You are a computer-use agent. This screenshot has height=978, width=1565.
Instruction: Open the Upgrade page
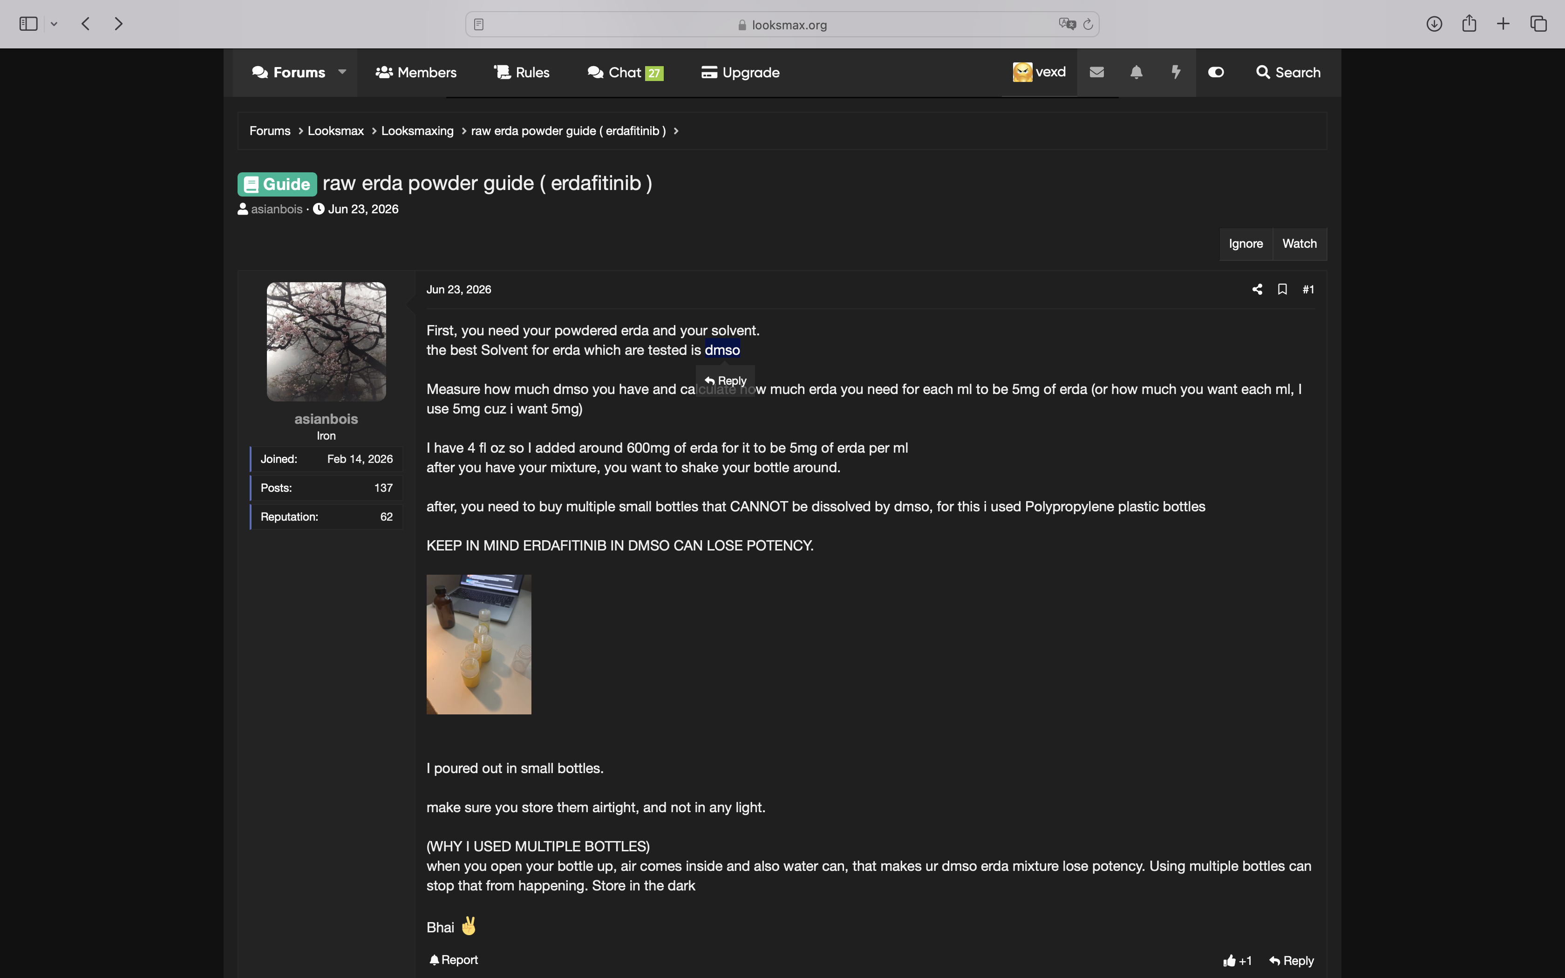741,73
